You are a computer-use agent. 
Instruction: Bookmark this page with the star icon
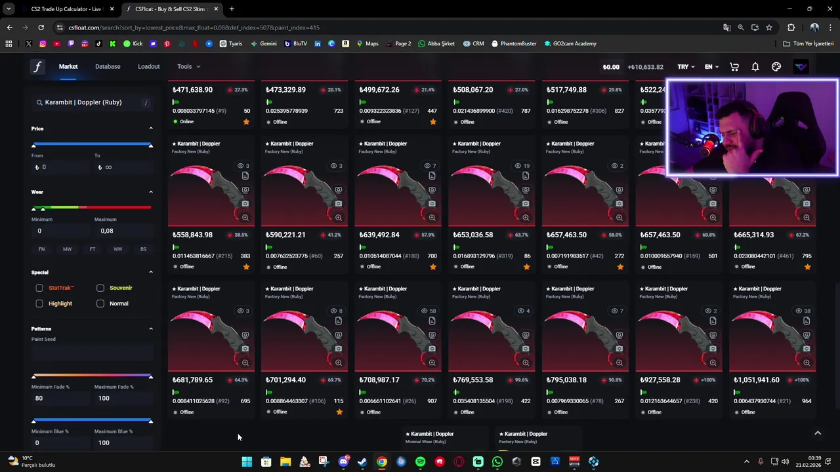pos(769,28)
